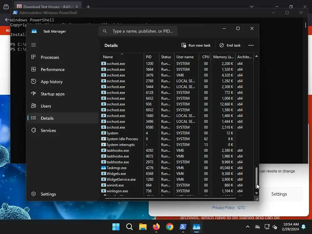Click Task Manager icon in the taskbar
312x234 pixels.
click(x=197, y=227)
